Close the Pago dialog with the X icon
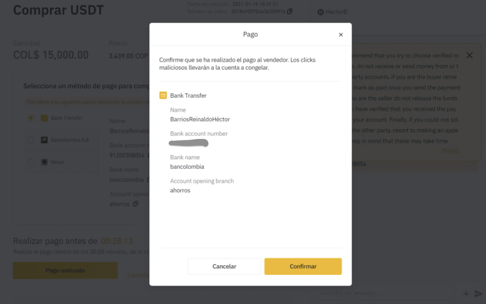486x304 pixels. (341, 35)
